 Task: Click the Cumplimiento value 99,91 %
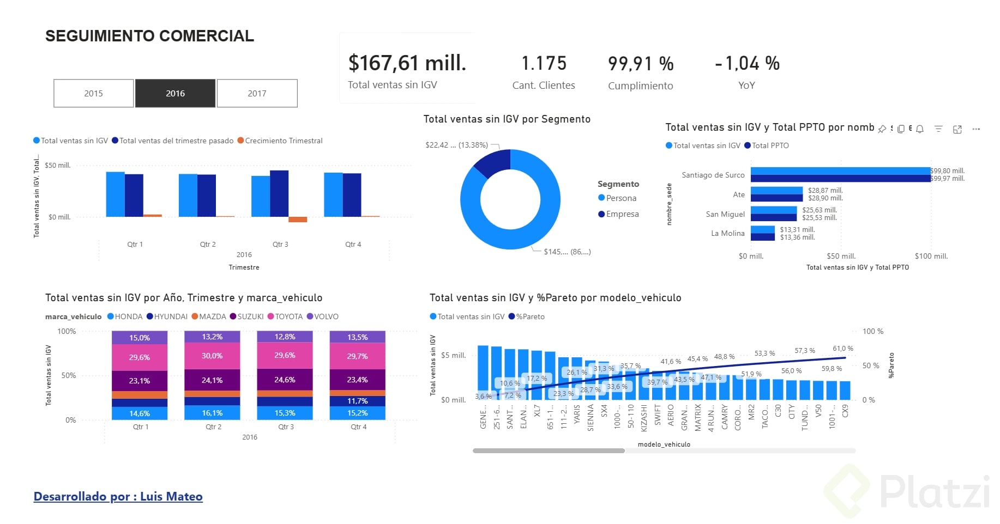pyautogui.click(x=641, y=64)
